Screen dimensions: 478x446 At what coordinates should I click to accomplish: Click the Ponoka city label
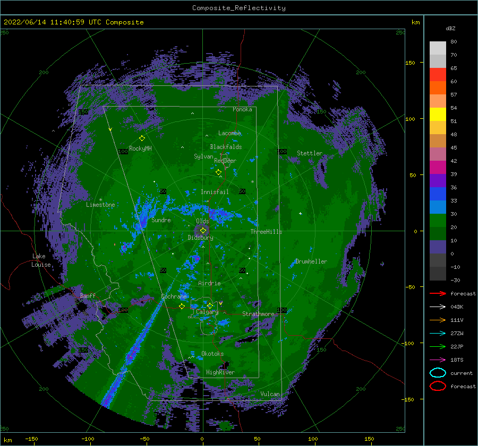pyautogui.click(x=242, y=109)
